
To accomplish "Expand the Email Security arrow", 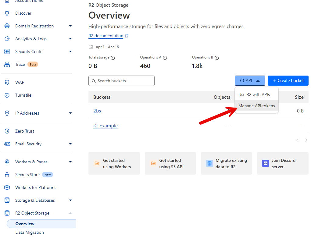I will click(70, 144).
